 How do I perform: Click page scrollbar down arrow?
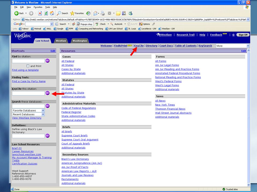(249, 185)
